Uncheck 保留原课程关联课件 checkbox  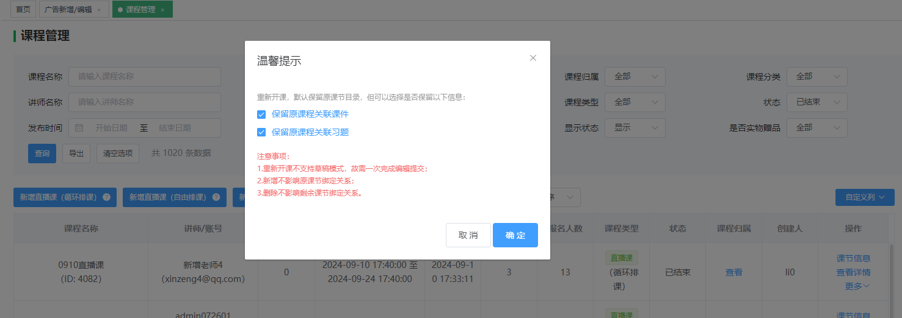(x=261, y=114)
